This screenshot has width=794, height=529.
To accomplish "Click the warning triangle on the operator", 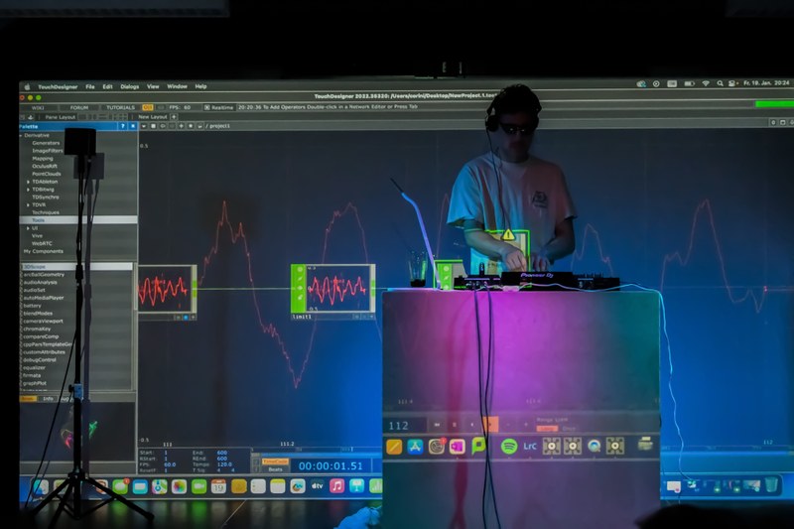I will (x=508, y=235).
